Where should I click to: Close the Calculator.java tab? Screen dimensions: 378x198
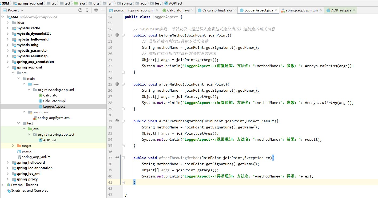pyautogui.click(x=192, y=10)
